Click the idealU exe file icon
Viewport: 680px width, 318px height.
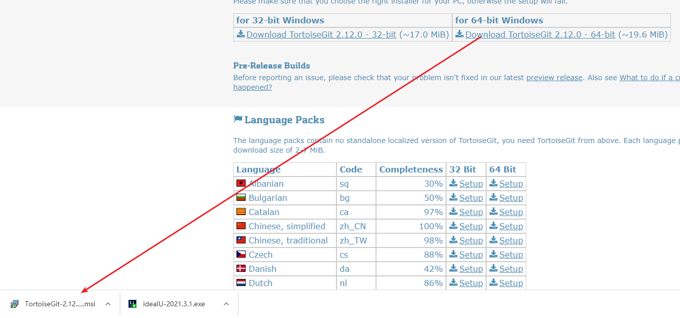pos(132,304)
